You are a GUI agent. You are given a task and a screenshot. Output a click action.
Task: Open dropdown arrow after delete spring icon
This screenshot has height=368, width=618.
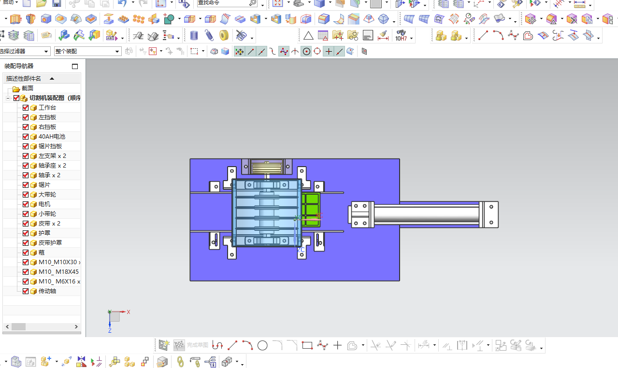252,38
